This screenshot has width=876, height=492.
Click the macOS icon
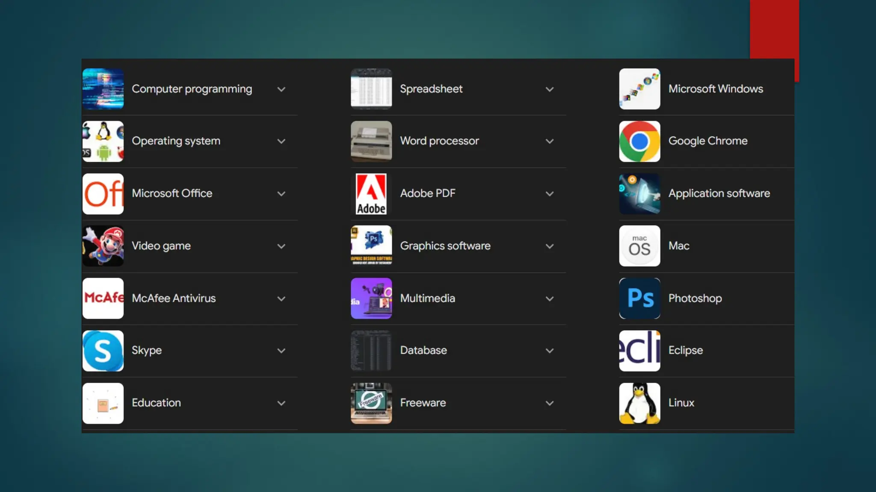[x=639, y=246]
